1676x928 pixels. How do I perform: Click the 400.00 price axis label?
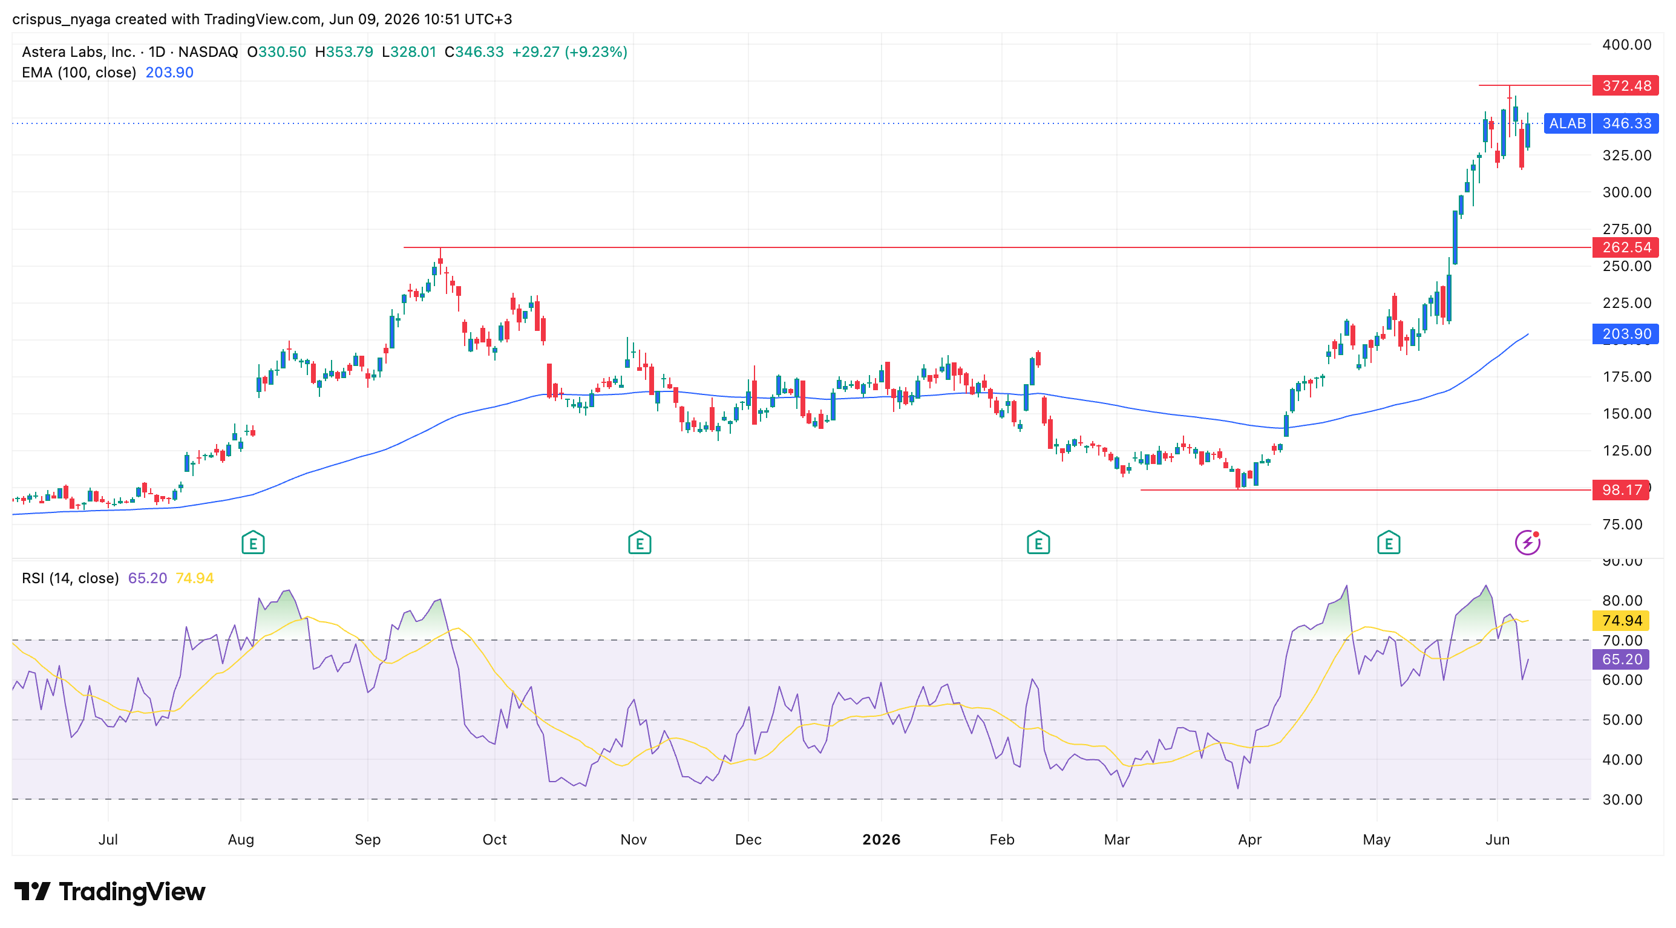1626,45
